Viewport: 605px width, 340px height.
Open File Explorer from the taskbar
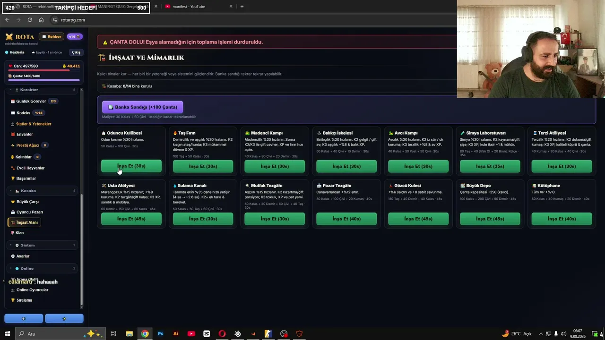pos(129,334)
